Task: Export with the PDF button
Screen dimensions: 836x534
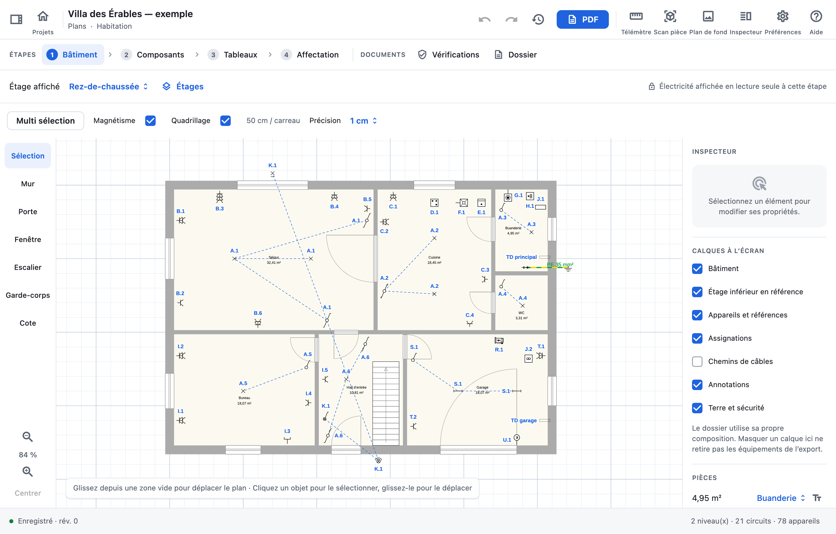Action: pos(583,19)
